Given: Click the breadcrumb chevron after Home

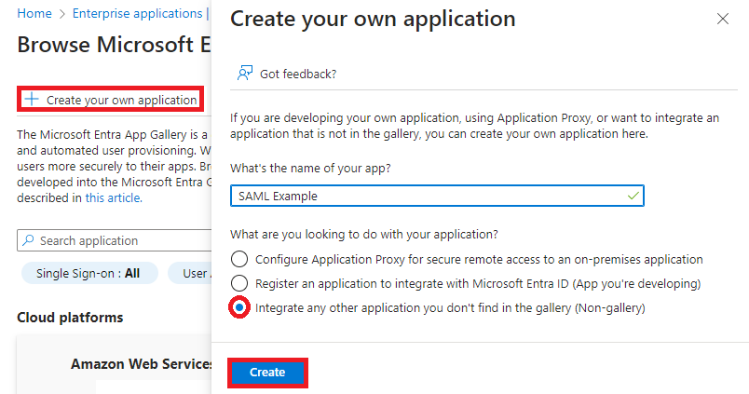Looking at the screenshot, I should click(x=62, y=14).
